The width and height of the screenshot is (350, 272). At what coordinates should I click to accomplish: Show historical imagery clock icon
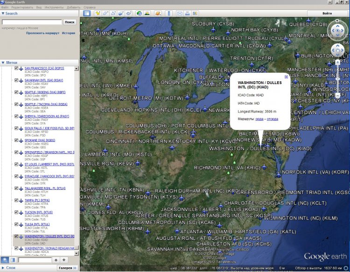(139, 14)
